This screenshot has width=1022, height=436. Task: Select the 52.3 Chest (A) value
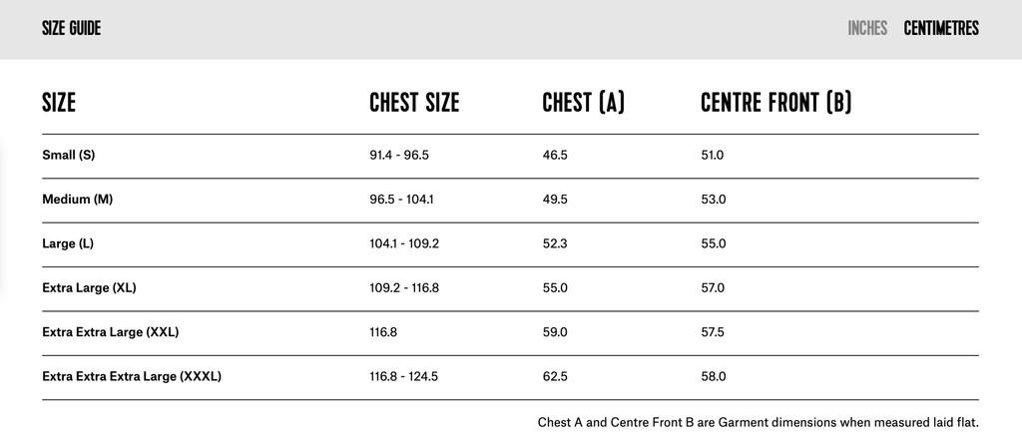tap(555, 243)
